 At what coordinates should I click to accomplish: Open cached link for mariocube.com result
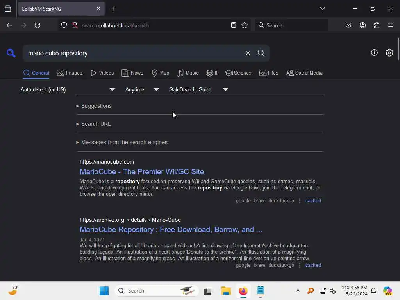point(313,201)
